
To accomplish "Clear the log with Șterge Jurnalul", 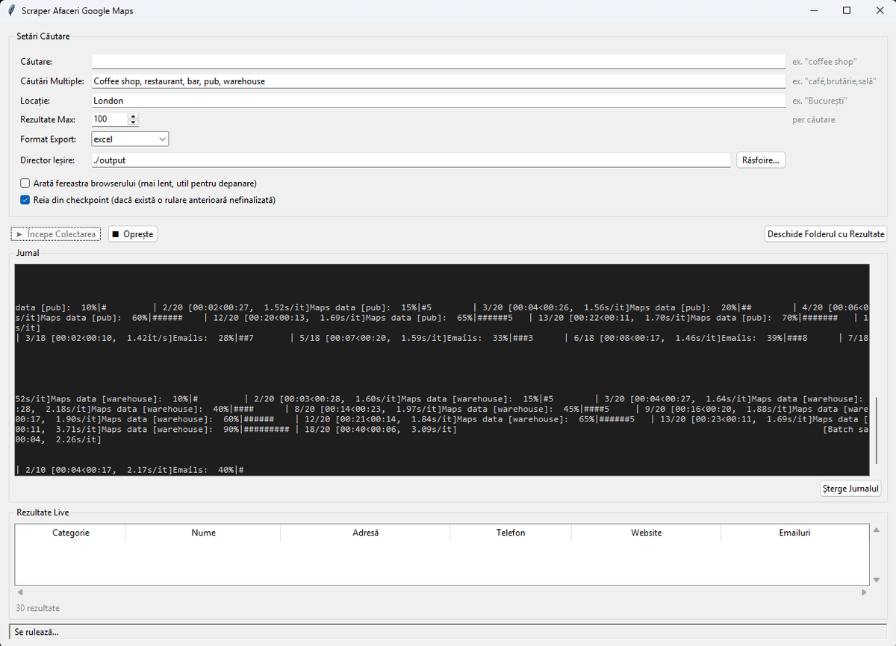I will tap(850, 489).
